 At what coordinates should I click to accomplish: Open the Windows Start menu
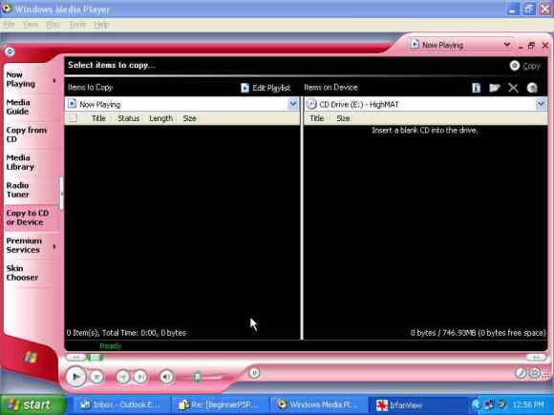click(x=32, y=405)
